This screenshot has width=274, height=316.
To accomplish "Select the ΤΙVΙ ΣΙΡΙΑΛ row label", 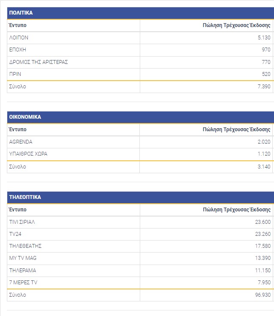I will pos(22,222).
